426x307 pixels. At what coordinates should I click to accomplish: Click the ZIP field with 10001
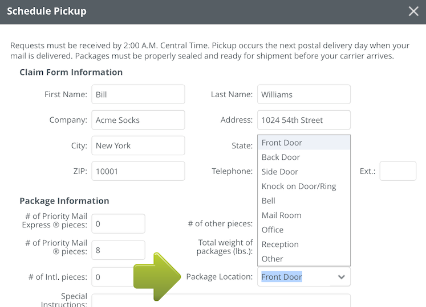coord(138,171)
